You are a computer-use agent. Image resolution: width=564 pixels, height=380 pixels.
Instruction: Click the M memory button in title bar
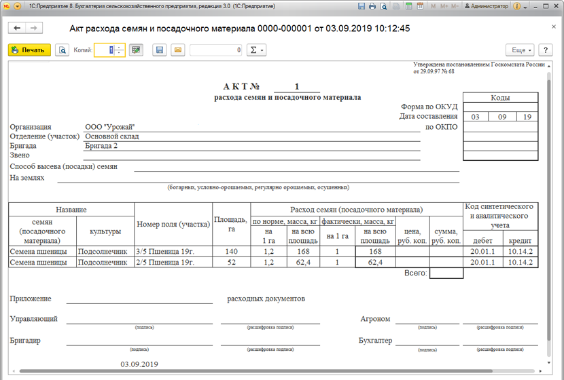pos(433,6)
